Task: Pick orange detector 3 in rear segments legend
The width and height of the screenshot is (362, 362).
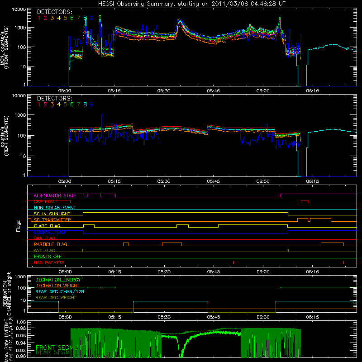Action: (52, 105)
